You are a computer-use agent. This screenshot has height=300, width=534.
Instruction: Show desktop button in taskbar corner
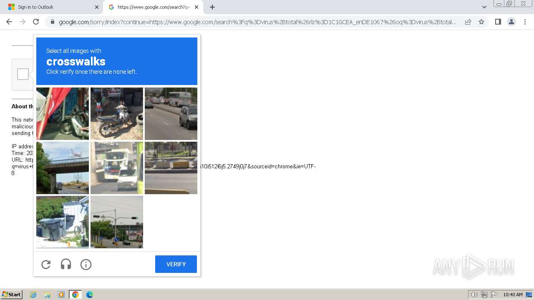(x=529, y=295)
